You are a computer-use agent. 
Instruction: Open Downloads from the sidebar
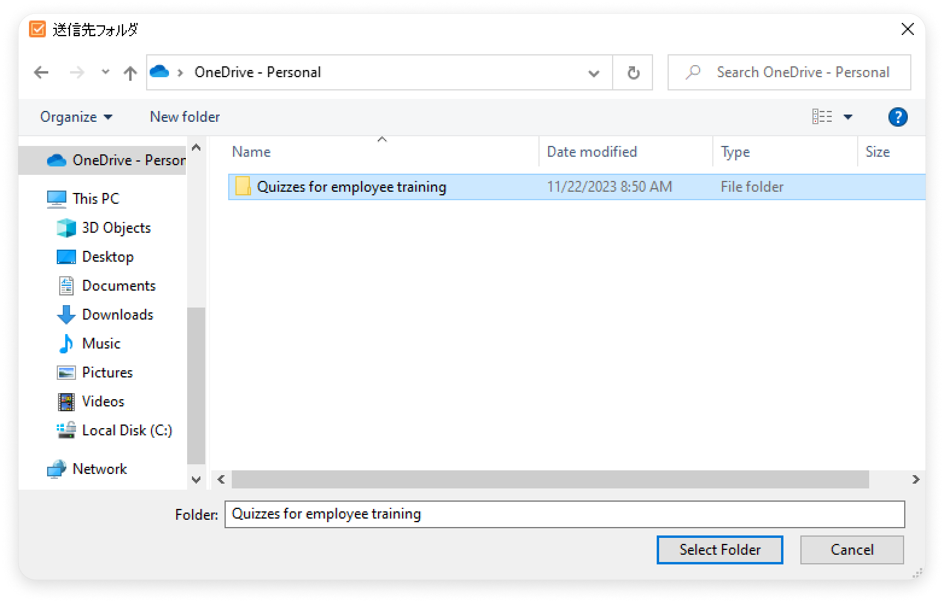pyautogui.click(x=117, y=315)
